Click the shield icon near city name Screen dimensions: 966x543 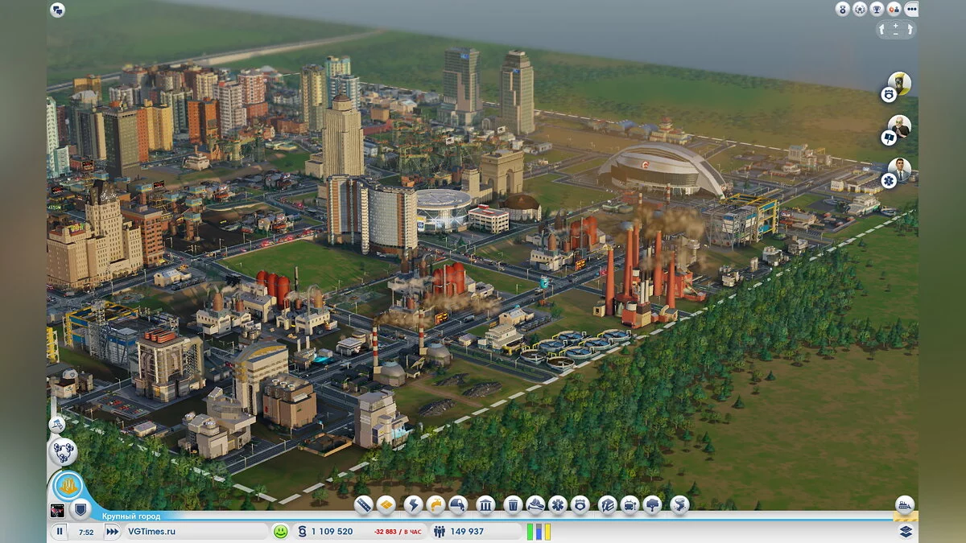[x=80, y=509]
